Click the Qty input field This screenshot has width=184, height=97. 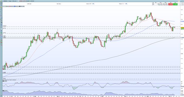pyautogui.click(x=156, y=4)
